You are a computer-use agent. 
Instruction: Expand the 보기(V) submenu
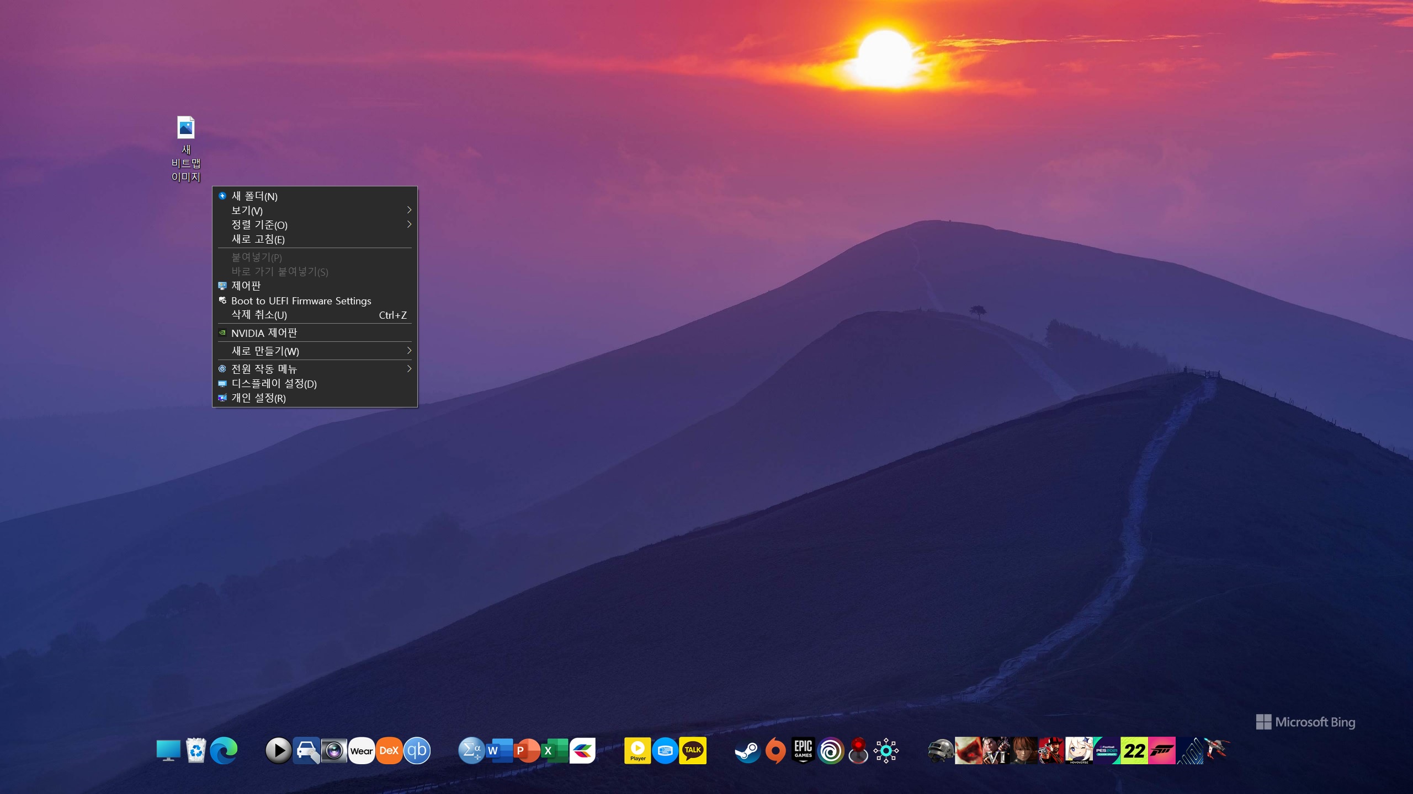(x=315, y=211)
